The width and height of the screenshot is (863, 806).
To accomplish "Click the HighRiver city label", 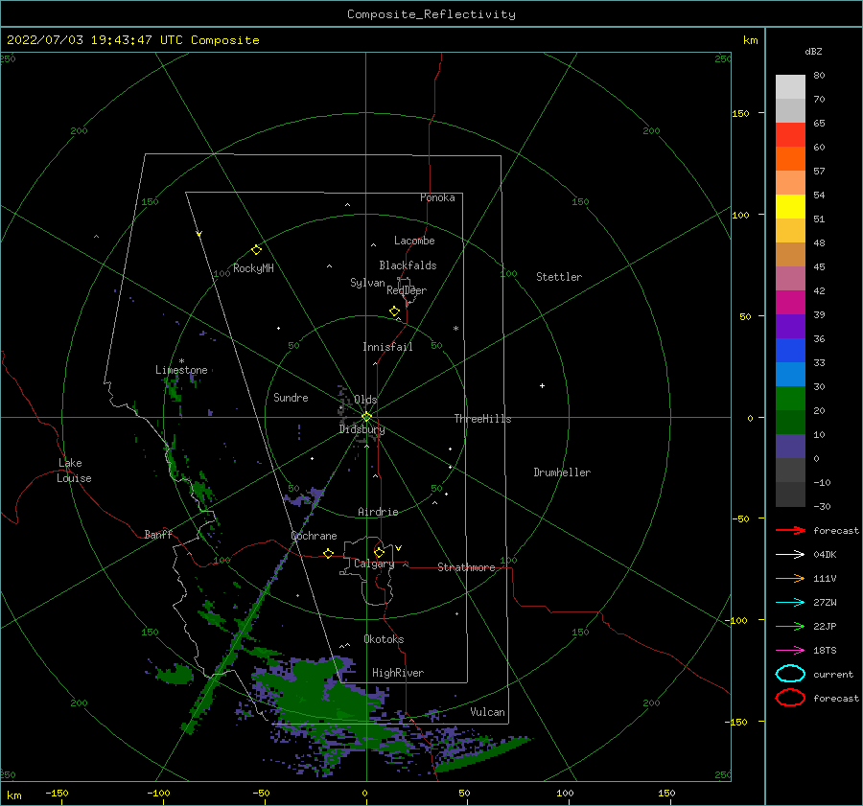I will [x=398, y=673].
